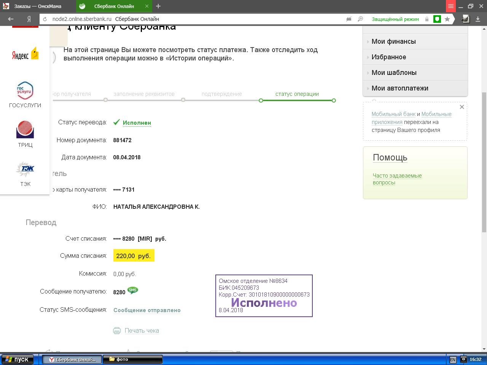Screen dimensions: 487x365
Task: Click the Исполнен status link
Action: [137, 123]
